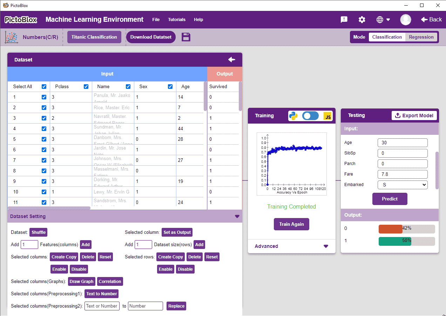The image size is (446, 316).
Task: Uncheck the Select All checkbox
Action: pos(44,87)
